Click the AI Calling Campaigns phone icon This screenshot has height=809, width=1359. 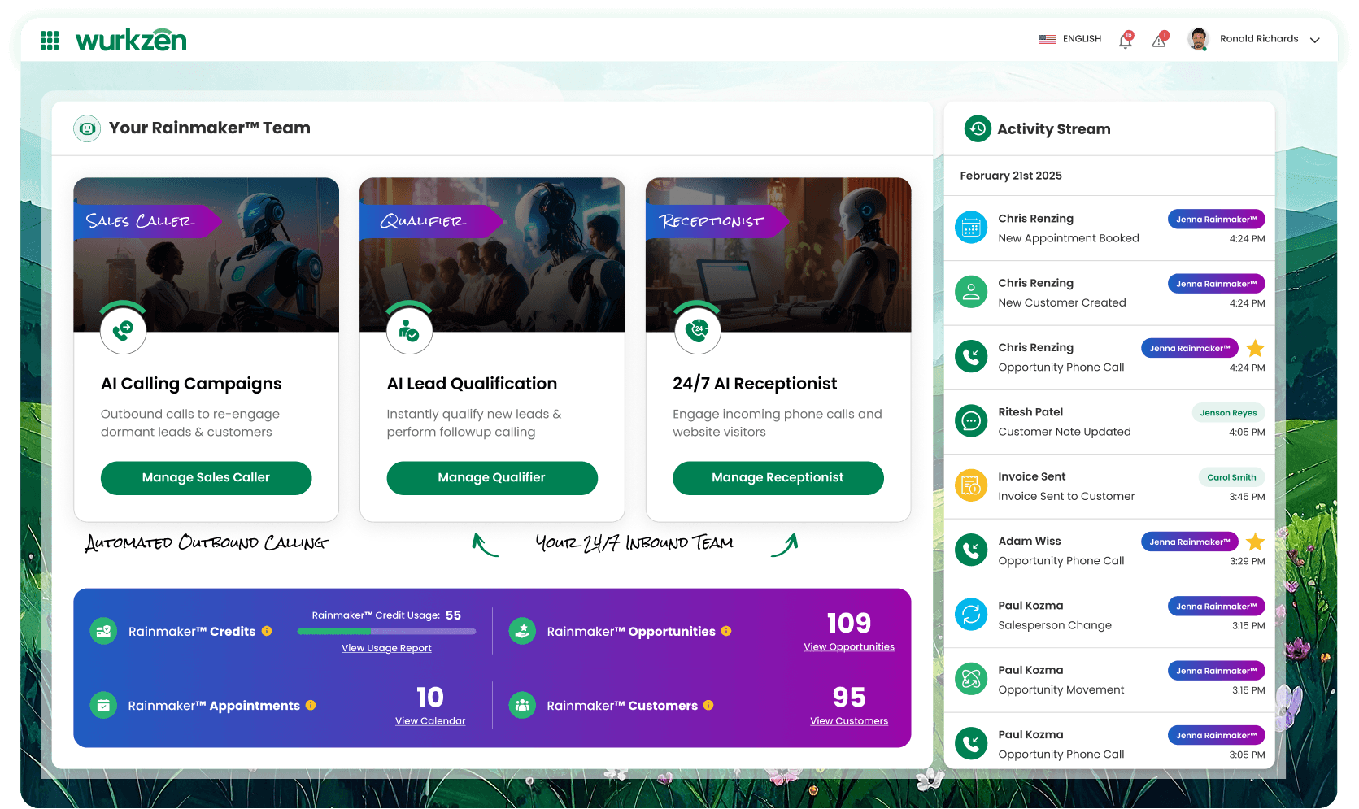[124, 330]
